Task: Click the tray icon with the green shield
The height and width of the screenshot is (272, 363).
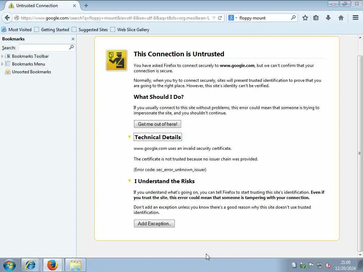Action: click(x=303, y=265)
